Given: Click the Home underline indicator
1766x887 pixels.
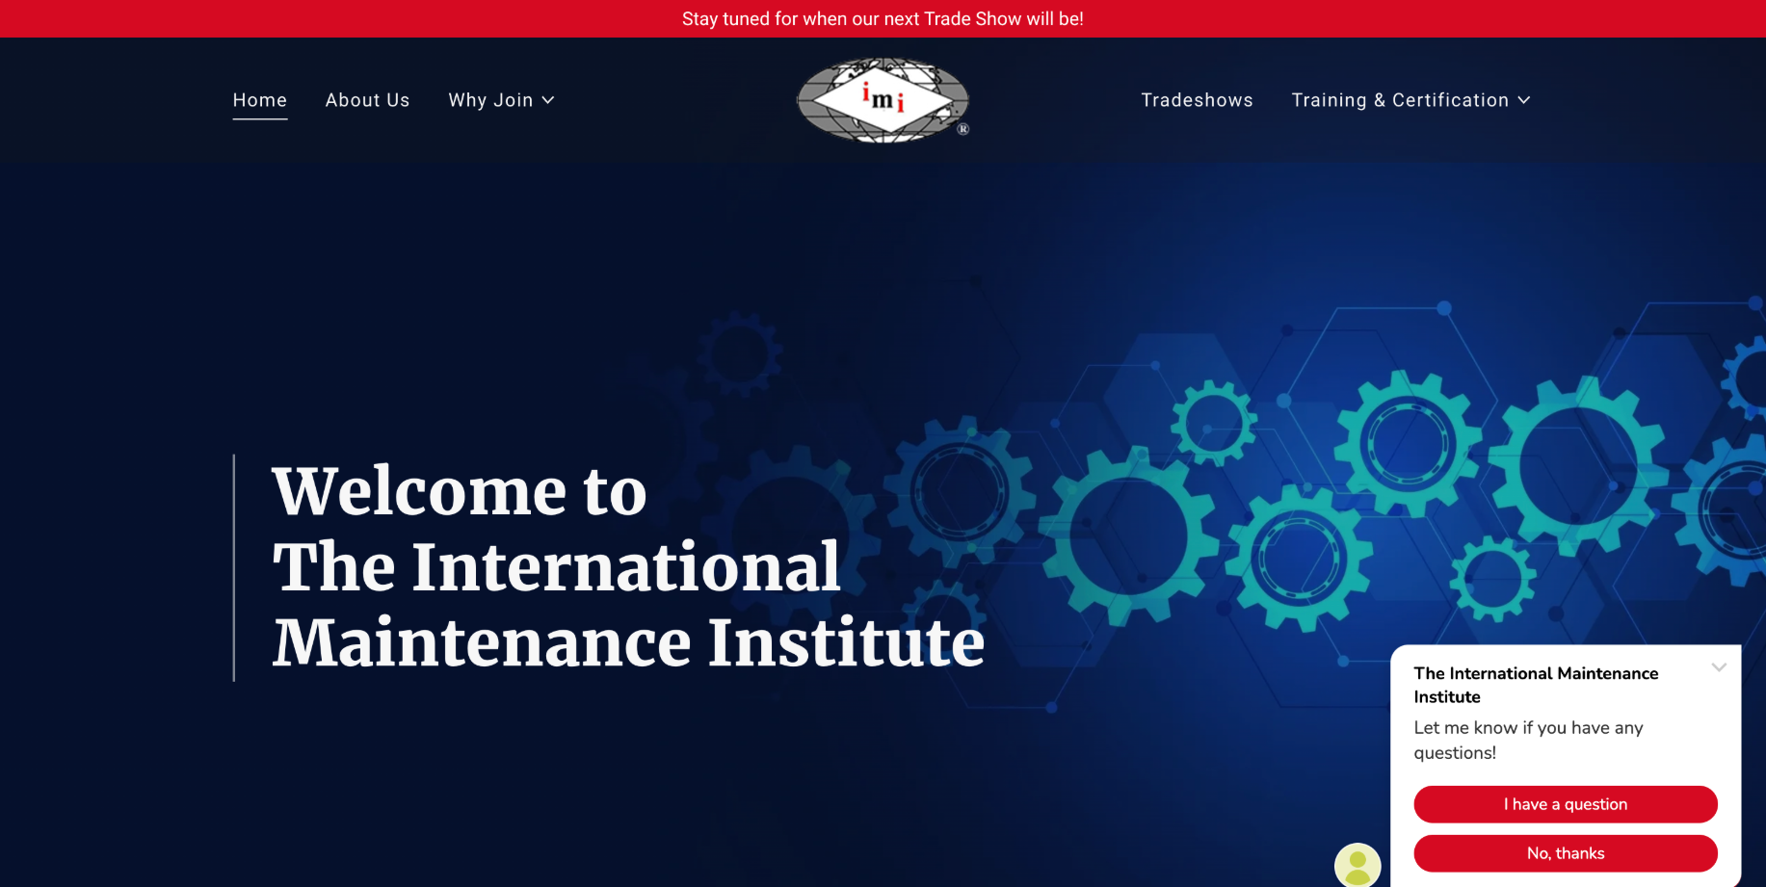Looking at the screenshot, I should 259,119.
